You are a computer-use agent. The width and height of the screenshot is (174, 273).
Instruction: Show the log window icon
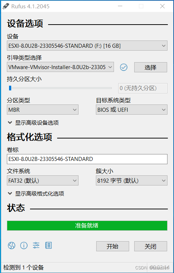[x=48, y=245]
